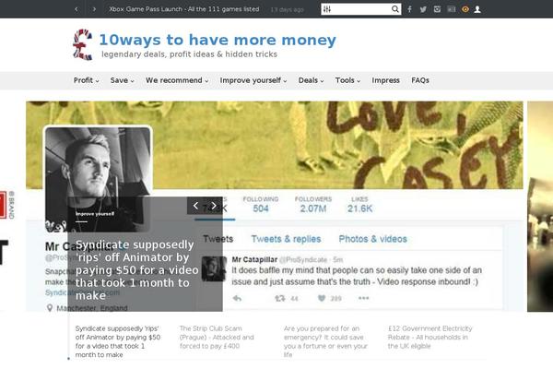Click the 13 days ago timestamp
This screenshot has height=369, width=553.
coord(287,9)
